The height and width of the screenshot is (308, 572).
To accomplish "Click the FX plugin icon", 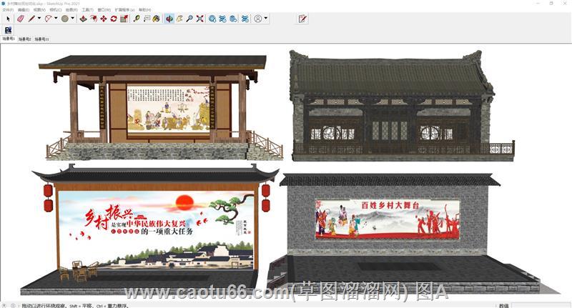I will click(8, 30).
